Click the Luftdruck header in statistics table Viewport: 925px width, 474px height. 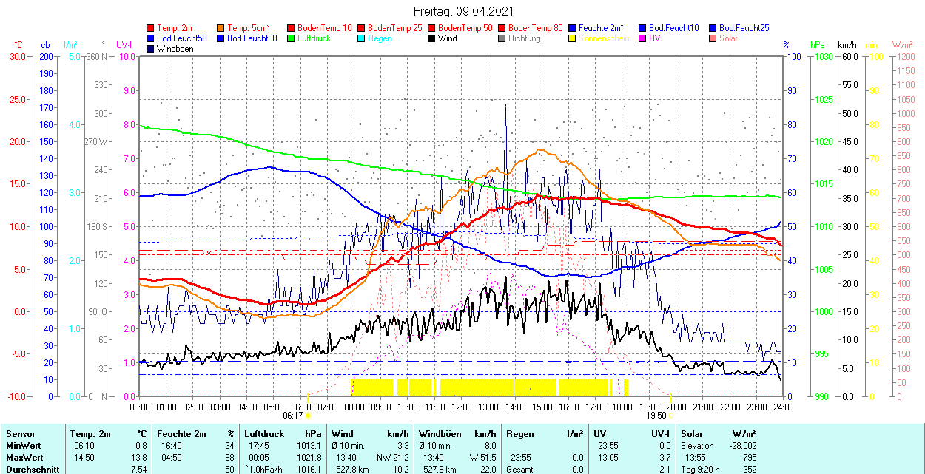tap(263, 434)
